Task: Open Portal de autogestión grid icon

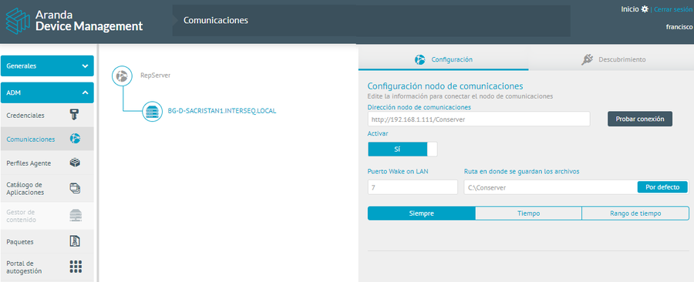Action: pos(76,267)
